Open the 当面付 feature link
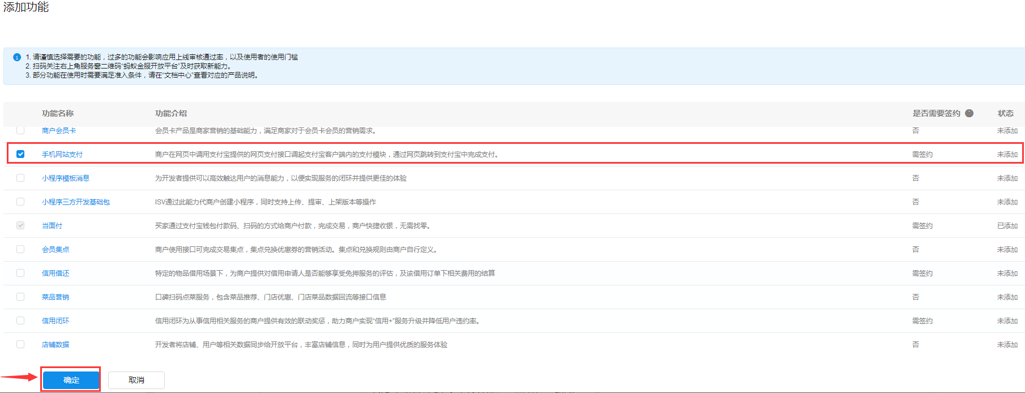 tap(52, 226)
